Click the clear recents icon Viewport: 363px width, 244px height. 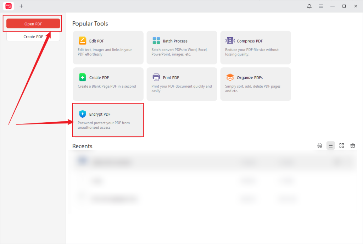pyautogui.click(x=352, y=145)
